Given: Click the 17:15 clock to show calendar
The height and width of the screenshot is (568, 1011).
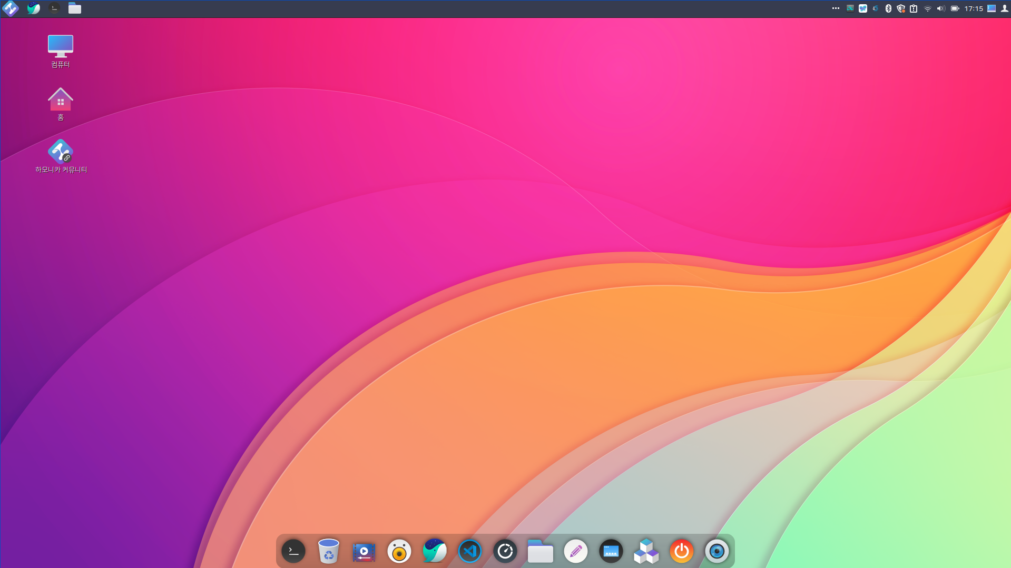Looking at the screenshot, I should point(974,8).
